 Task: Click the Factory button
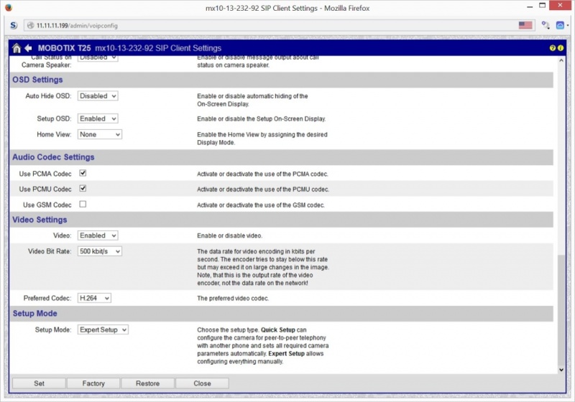[x=93, y=383]
